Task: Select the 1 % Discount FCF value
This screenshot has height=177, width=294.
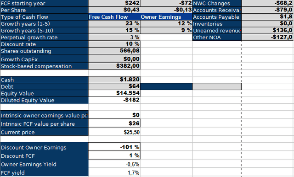Action: (x=114, y=156)
